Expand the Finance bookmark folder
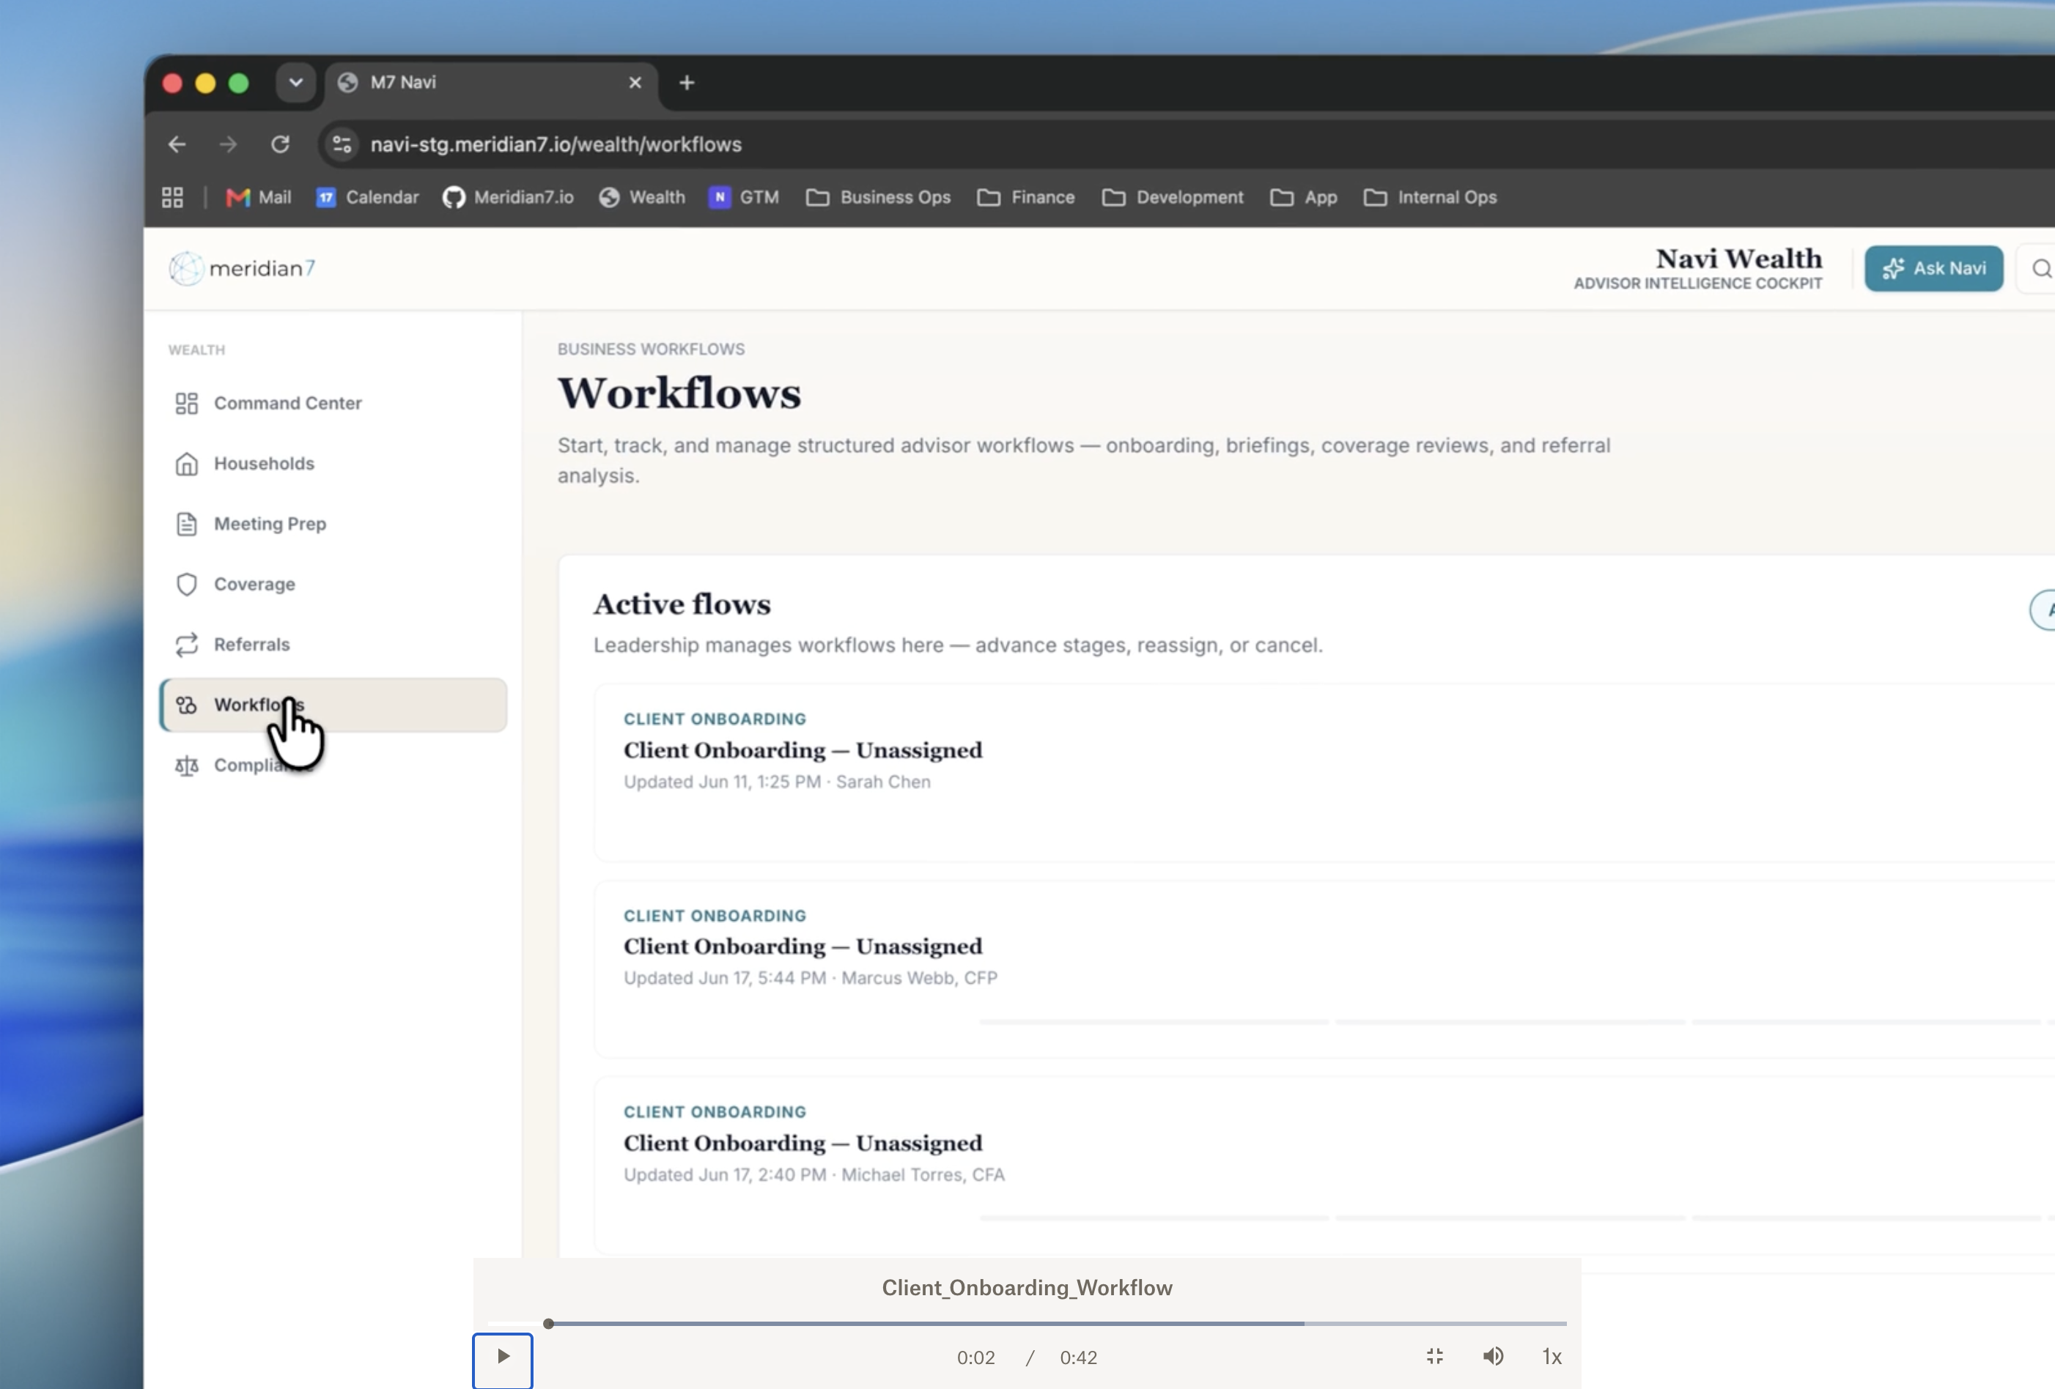The image size is (2055, 1389). coord(1026,197)
